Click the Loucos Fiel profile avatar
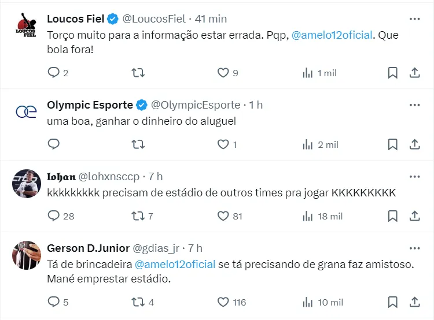This screenshot has width=434, height=320. [x=26, y=27]
